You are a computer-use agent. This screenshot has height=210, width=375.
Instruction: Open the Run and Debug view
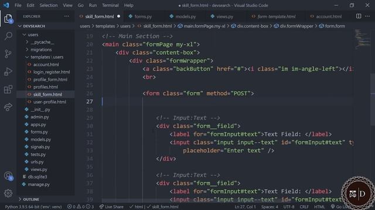8,71
